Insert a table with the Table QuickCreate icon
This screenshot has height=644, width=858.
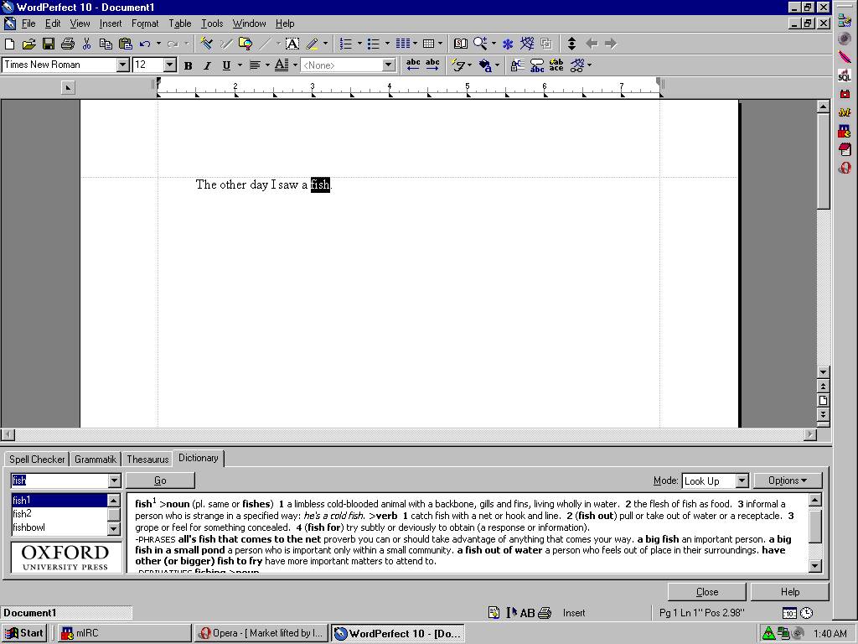click(429, 44)
